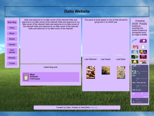
Task: Click the augie username in chat
Action: (137, 87)
